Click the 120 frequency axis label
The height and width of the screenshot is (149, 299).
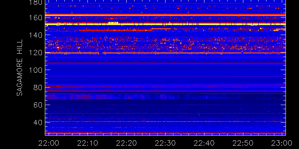pos(35,53)
